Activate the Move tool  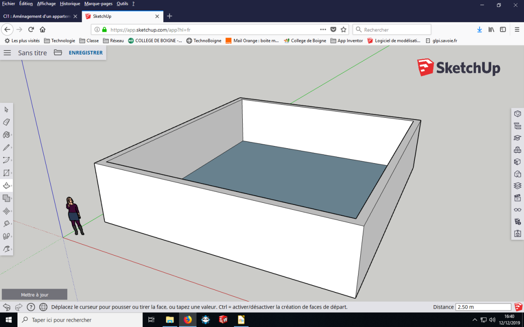6,211
